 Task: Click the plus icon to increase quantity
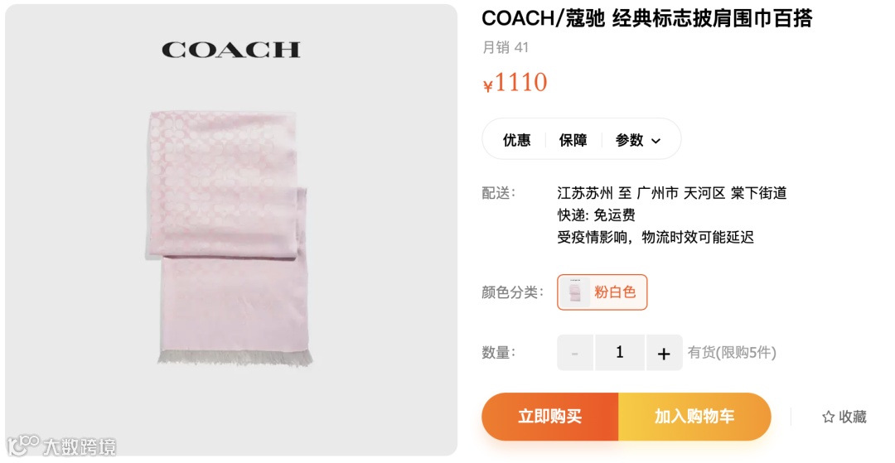pyautogui.click(x=664, y=353)
